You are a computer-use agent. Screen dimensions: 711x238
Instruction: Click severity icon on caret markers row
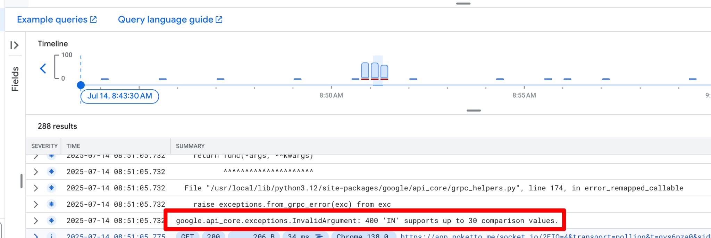(x=51, y=172)
